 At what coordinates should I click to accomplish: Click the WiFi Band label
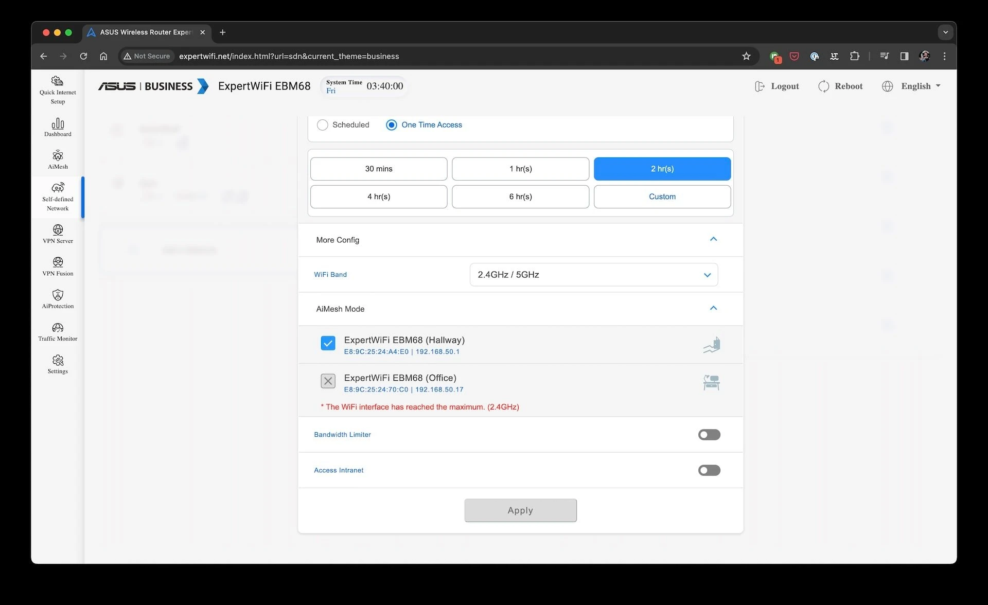pos(330,275)
